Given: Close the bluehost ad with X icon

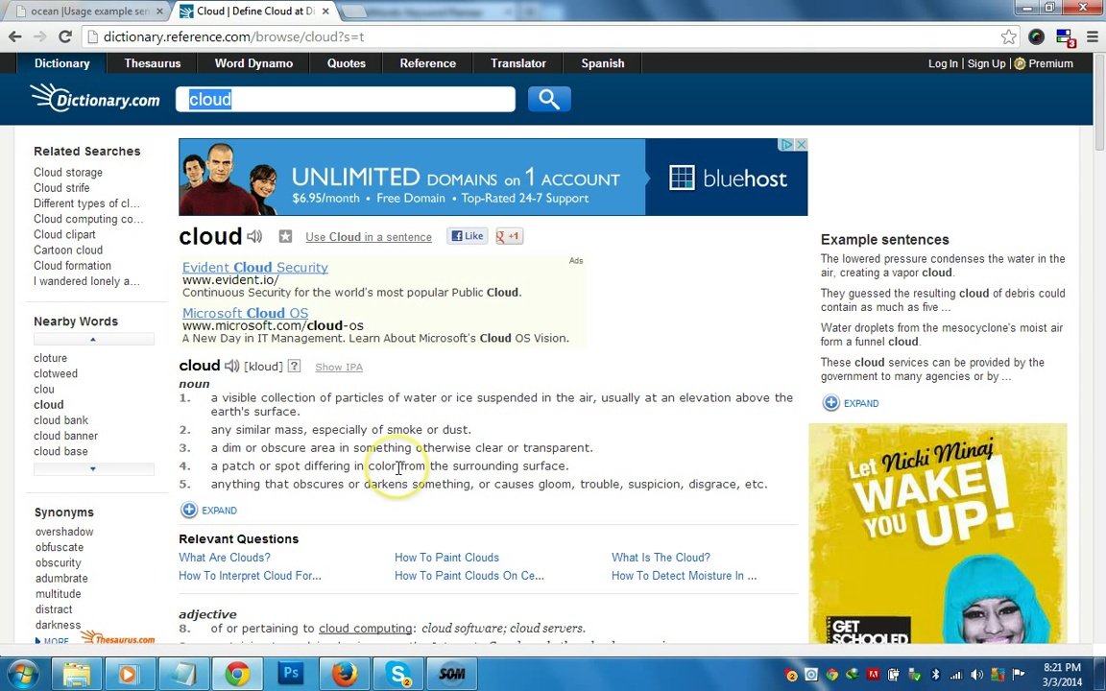Looking at the screenshot, I should (801, 145).
